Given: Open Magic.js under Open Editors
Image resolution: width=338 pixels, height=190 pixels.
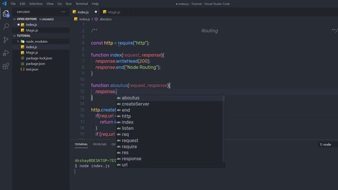Looking at the screenshot, I should [x=32, y=31].
